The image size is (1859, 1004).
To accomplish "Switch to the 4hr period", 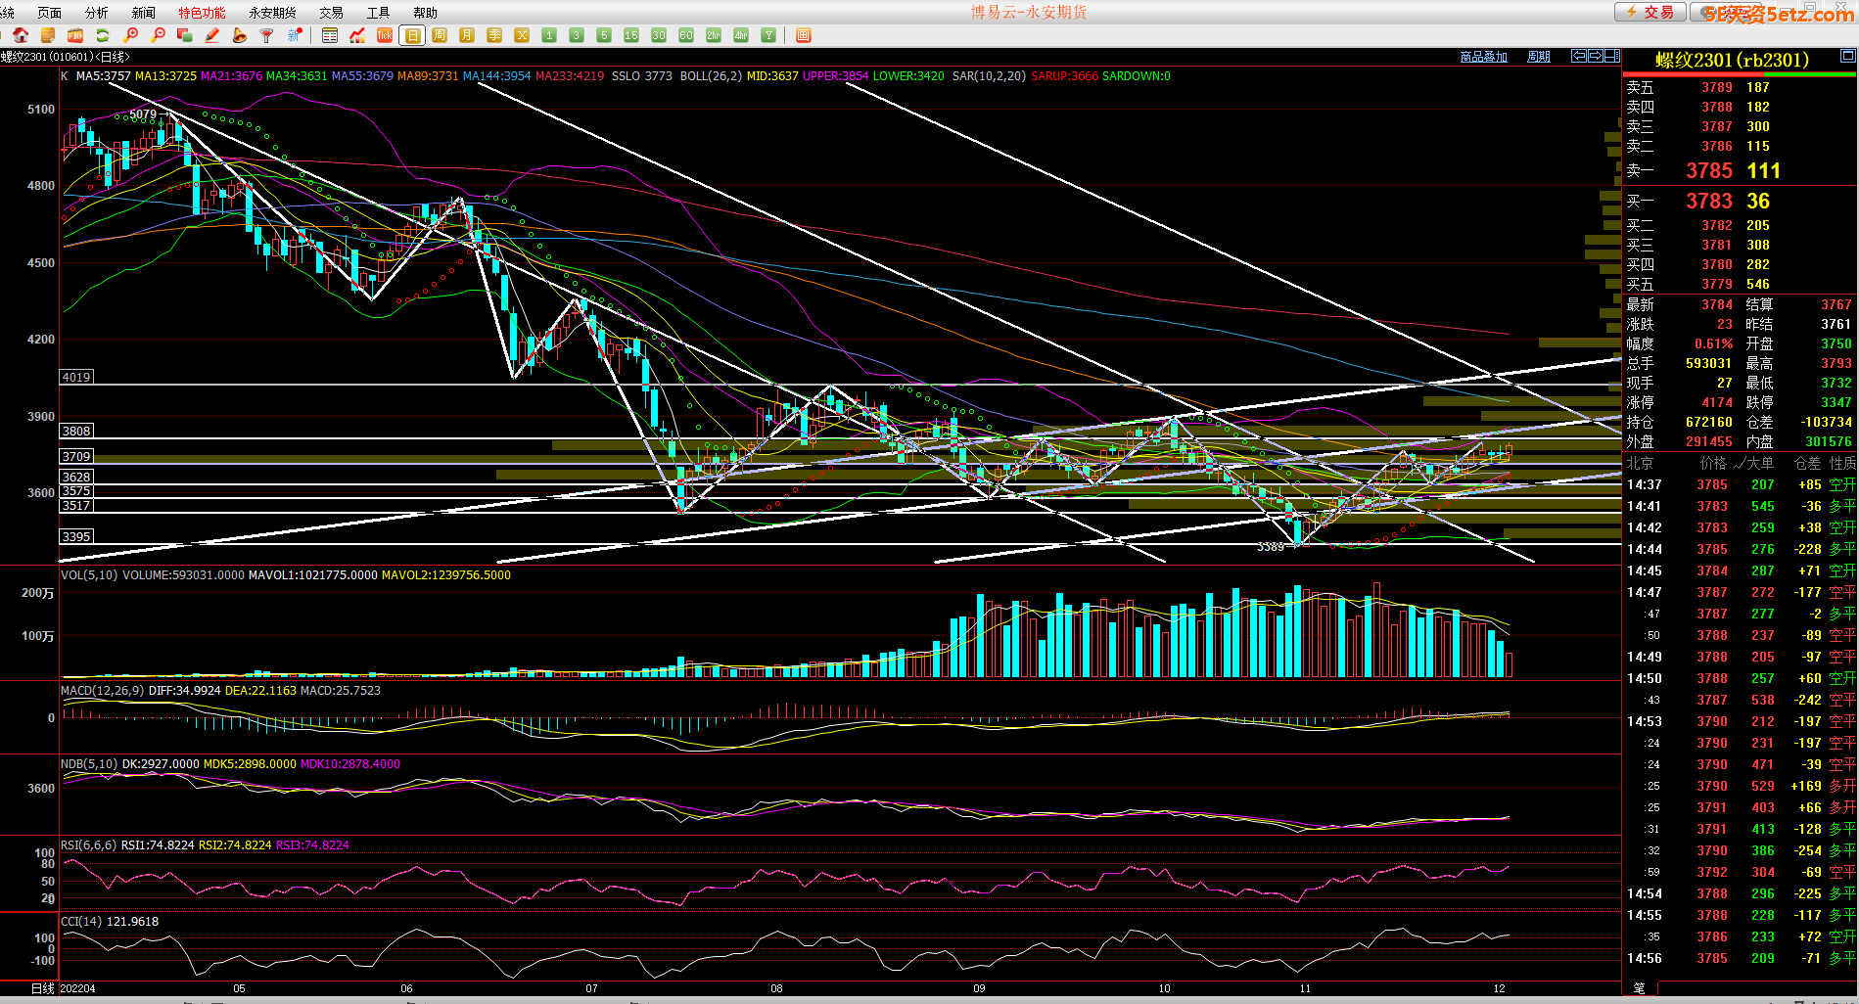I will point(741,35).
